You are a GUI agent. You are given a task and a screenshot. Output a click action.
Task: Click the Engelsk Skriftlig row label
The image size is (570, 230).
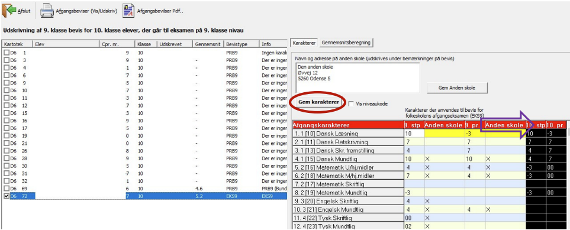[348, 201]
